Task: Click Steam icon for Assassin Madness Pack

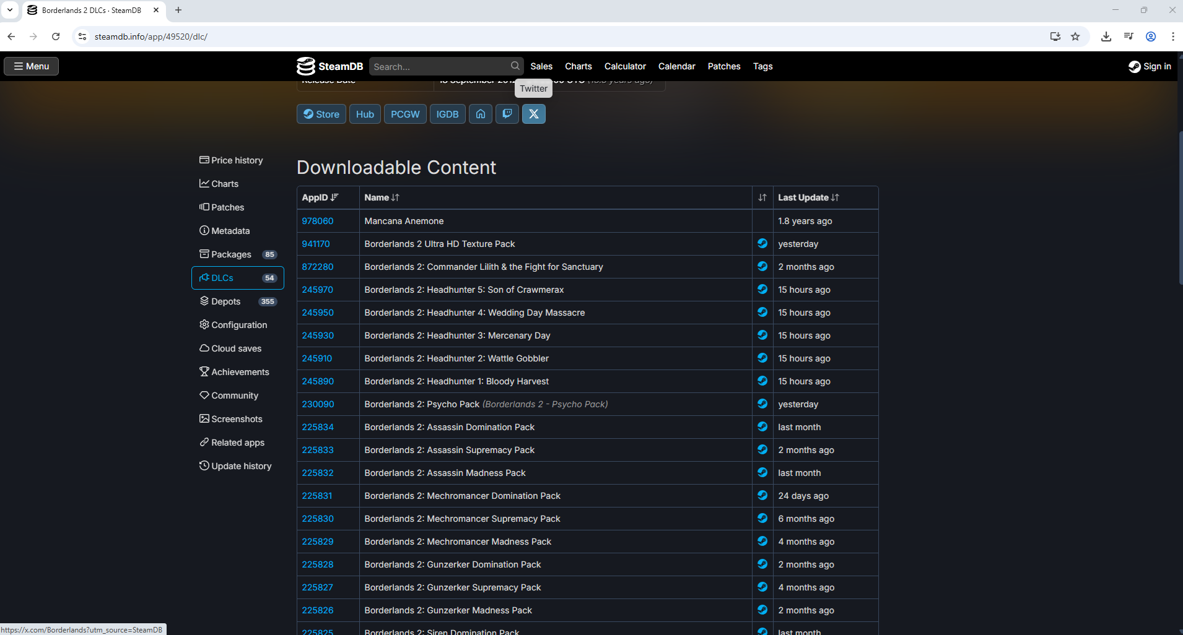Action: (x=762, y=473)
